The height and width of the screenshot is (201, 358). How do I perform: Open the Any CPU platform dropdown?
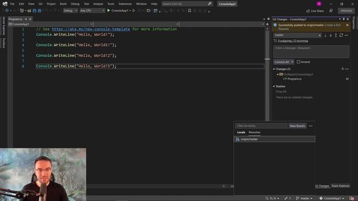pos(92,11)
